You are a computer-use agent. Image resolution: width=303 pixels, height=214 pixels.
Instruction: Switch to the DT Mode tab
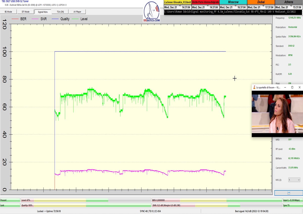[26, 12]
